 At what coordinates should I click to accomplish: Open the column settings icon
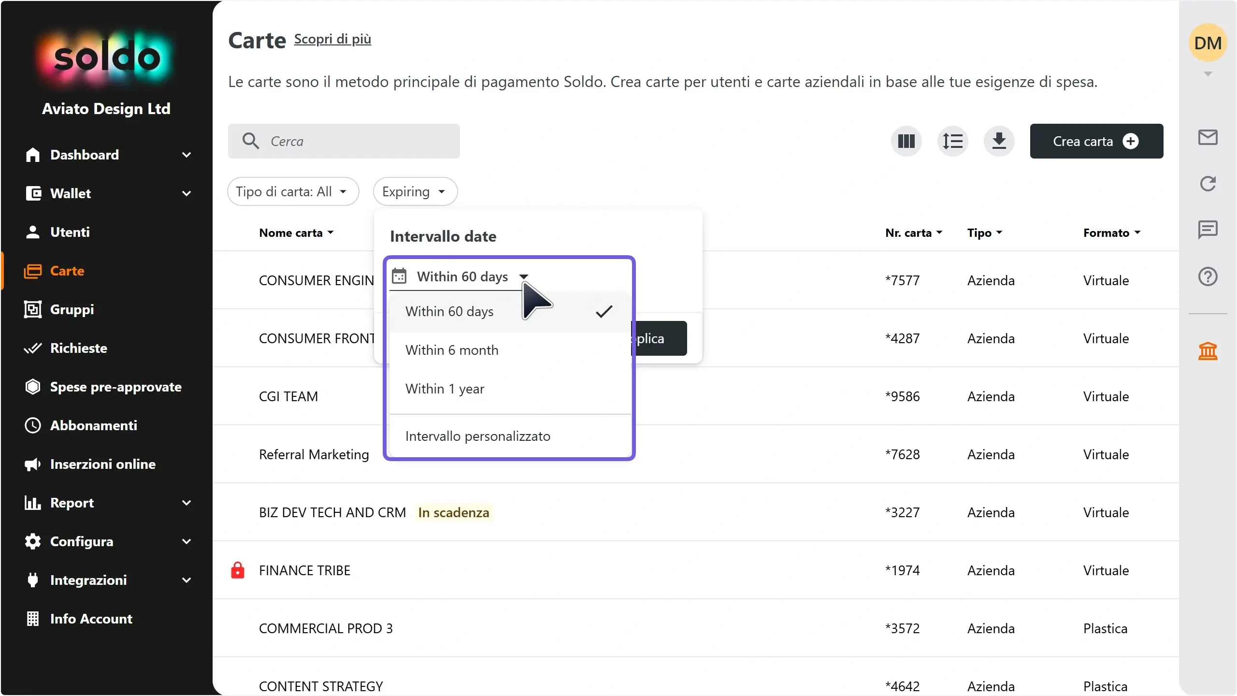coord(906,141)
